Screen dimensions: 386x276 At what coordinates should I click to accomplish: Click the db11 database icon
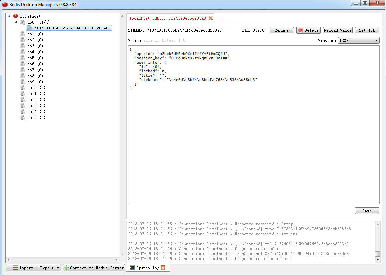(23, 93)
